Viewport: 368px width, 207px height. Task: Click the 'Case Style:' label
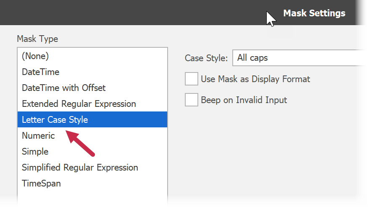click(206, 58)
